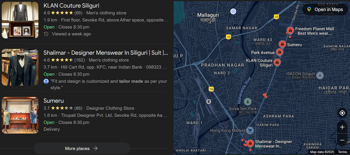Click the Shalimar Designer Menswear map pin

(x=250, y=143)
